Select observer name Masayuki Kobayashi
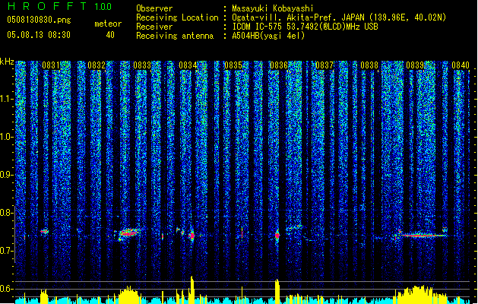 point(273,8)
